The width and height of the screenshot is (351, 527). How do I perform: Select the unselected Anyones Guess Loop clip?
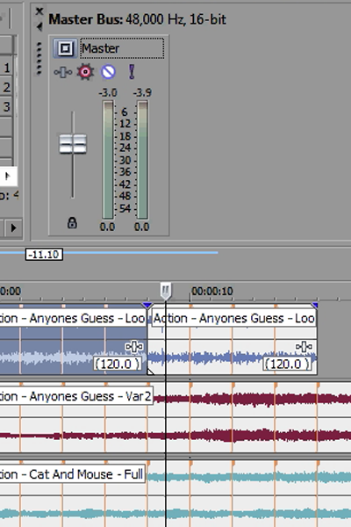(x=233, y=339)
